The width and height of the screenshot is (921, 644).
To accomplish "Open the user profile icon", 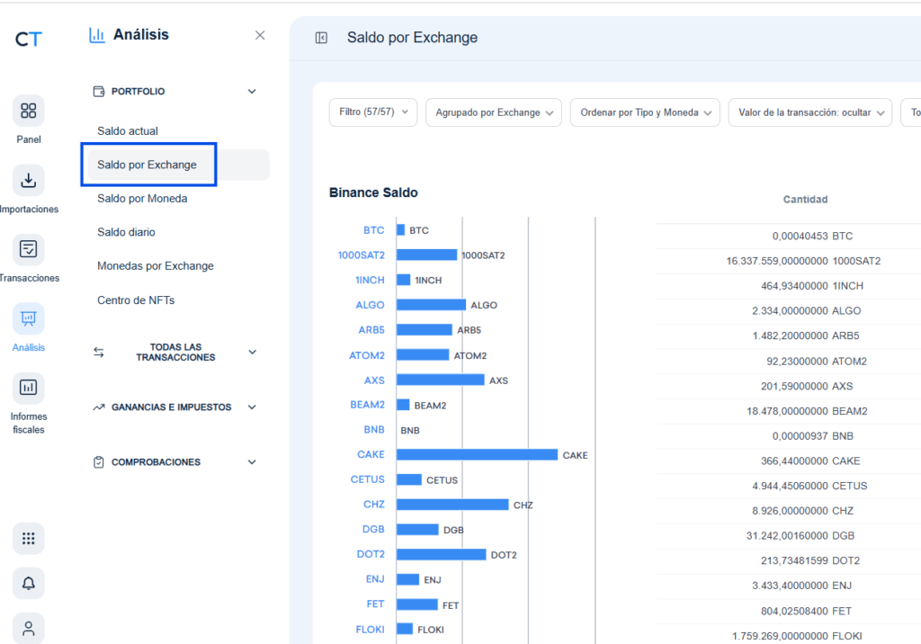I will pos(28,629).
